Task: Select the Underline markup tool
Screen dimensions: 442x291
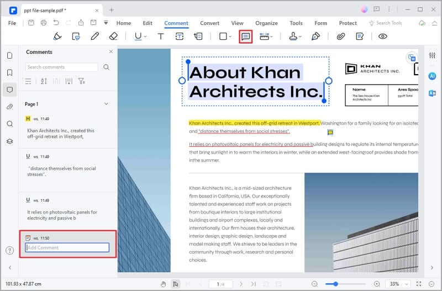Action: (x=138, y=37)
